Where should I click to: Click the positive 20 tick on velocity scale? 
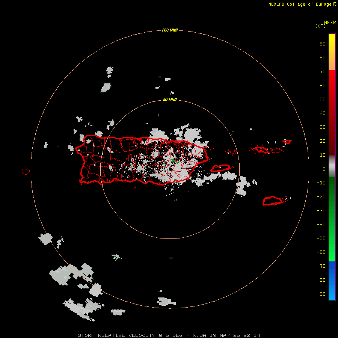(x=323, y=141)
